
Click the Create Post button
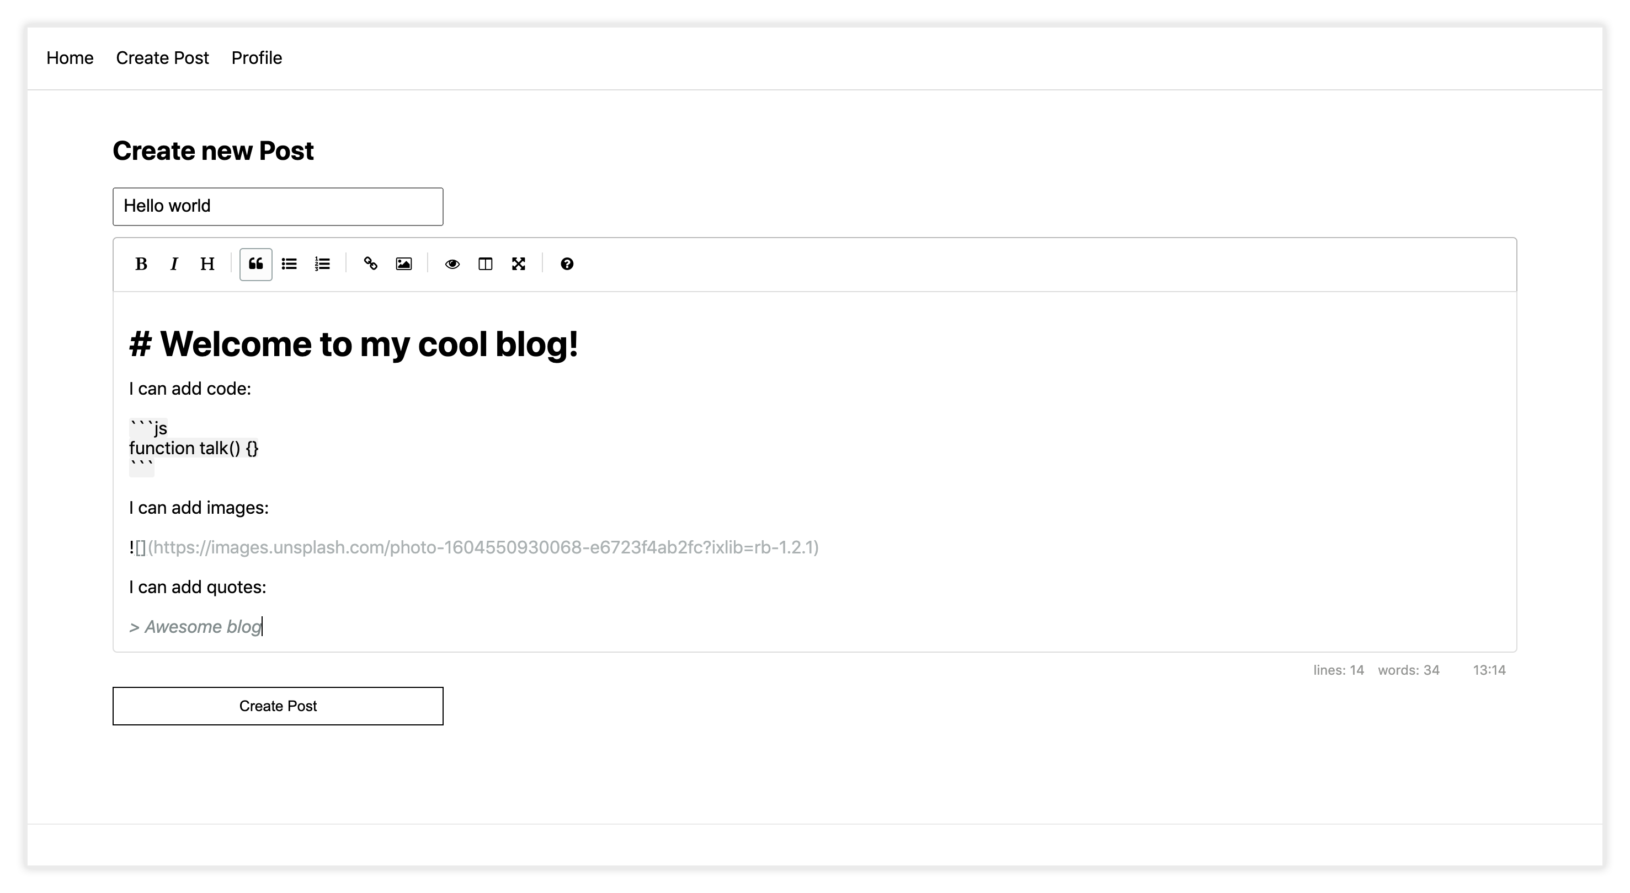pos(278,706)
